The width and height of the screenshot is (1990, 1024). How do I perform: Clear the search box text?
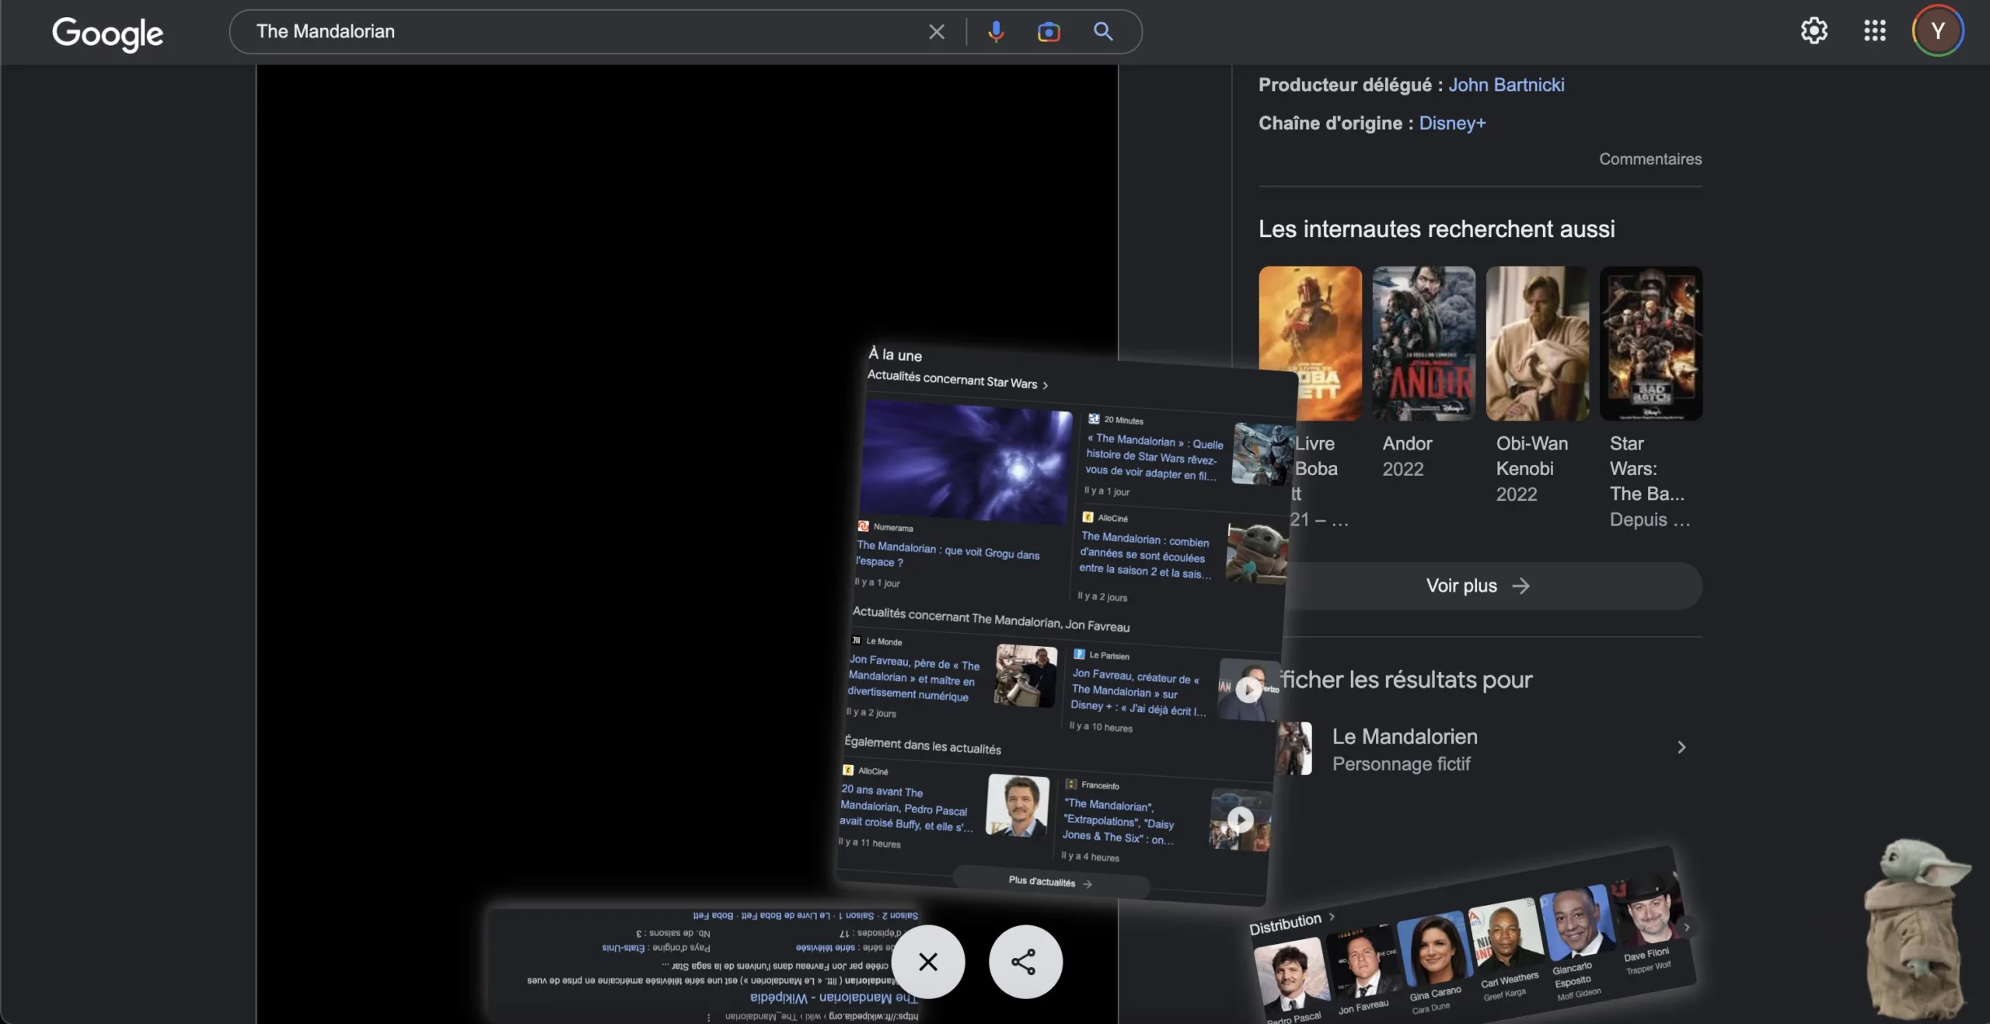[x=937, y=32]
